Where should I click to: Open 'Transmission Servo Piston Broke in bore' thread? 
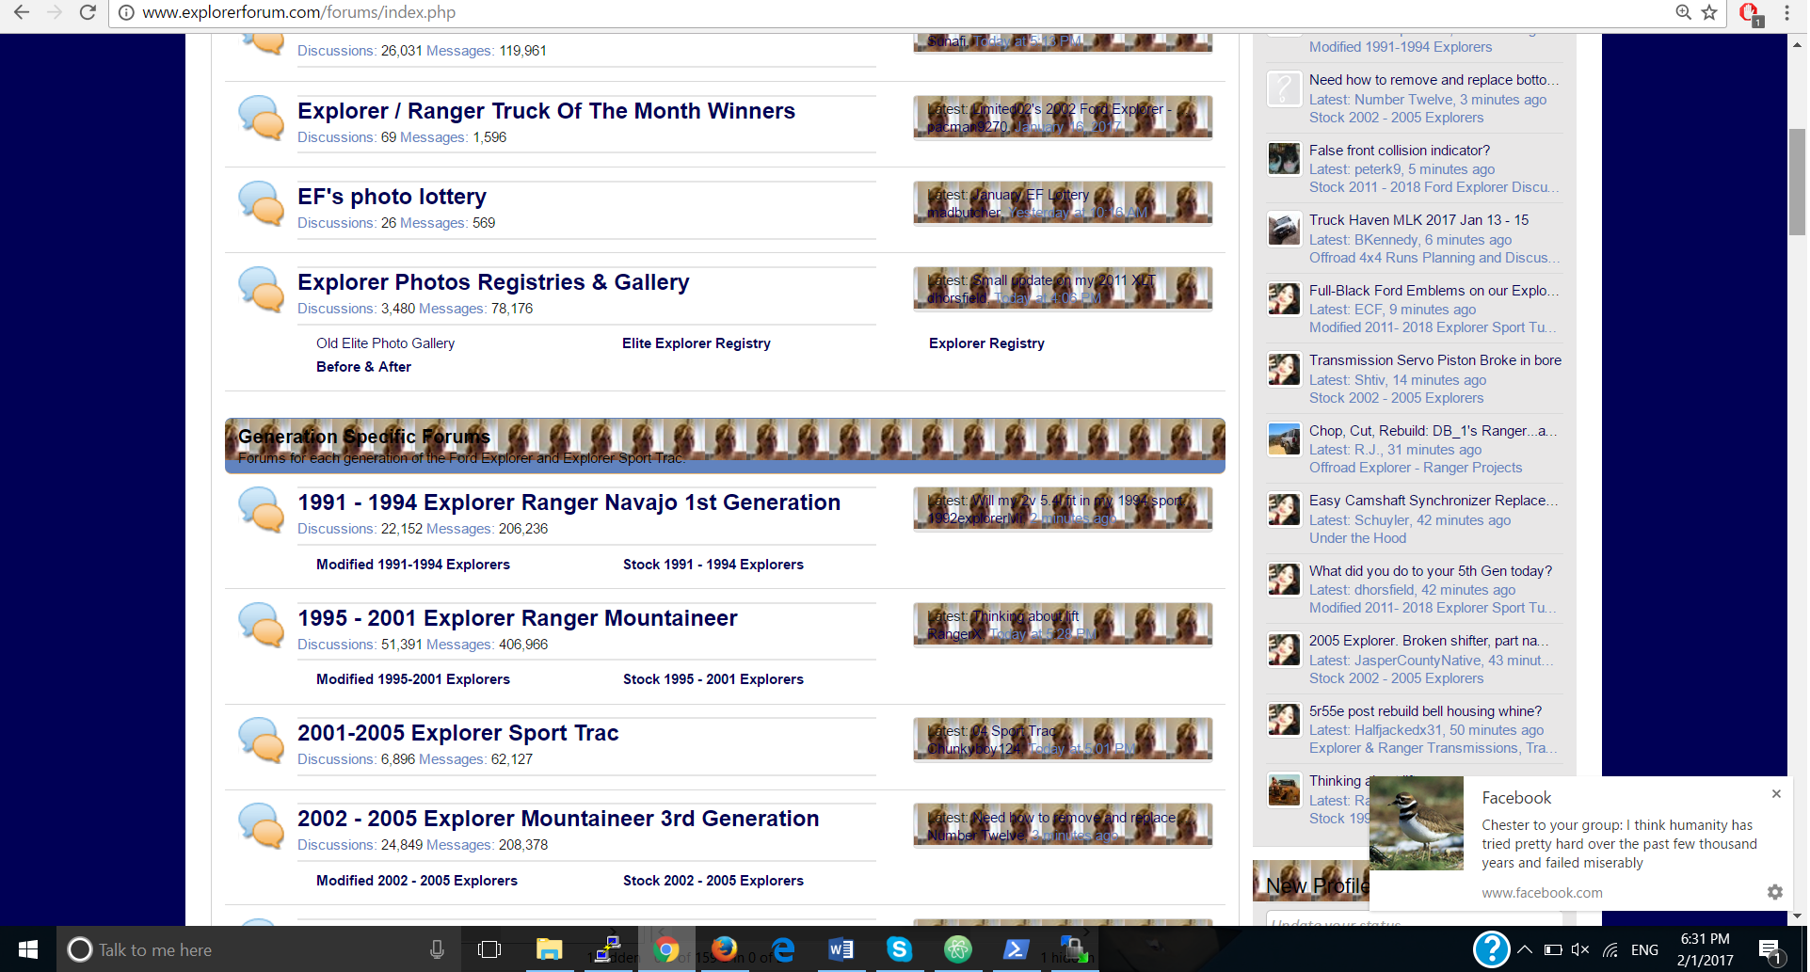[1435, 360]
